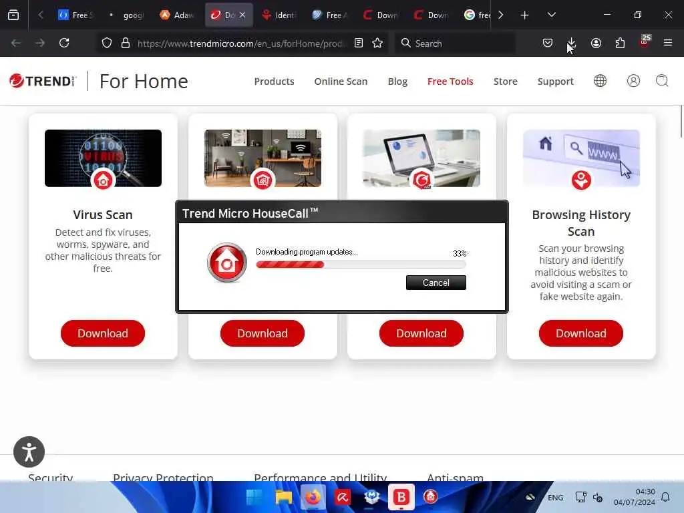
Task: Click the Browsing History Scan thumbnail
Action: coord(581,158)
